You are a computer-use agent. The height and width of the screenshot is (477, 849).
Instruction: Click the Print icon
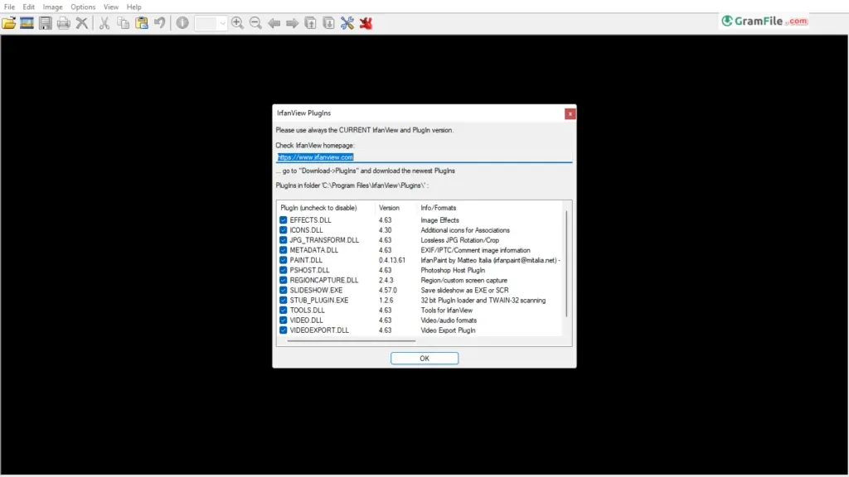pyautogui.click(x=64, y=22)
